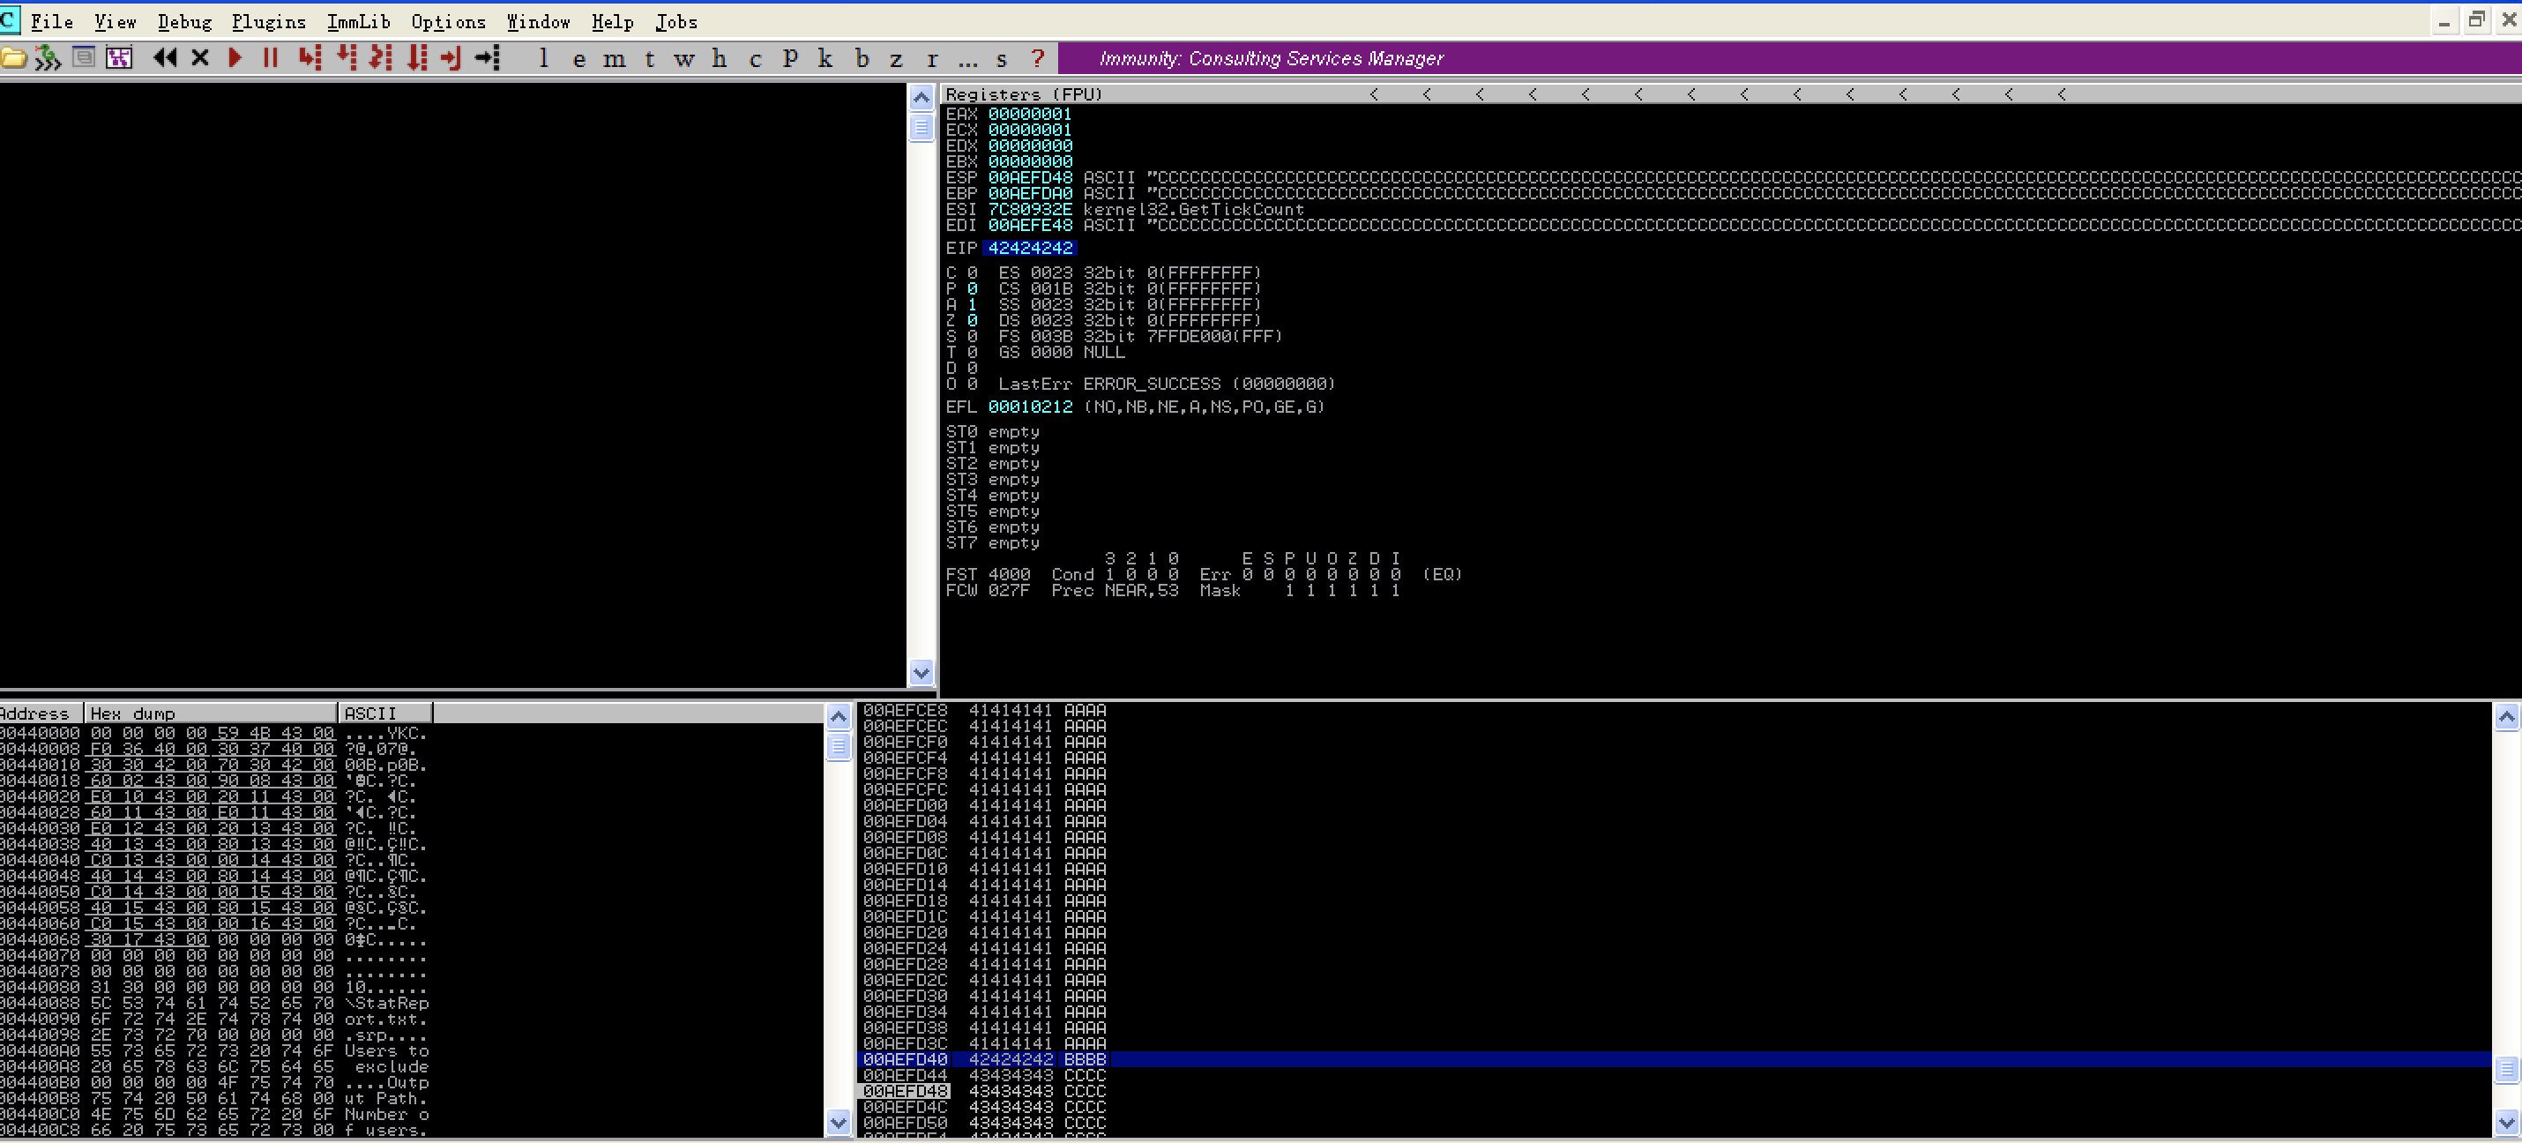Screen dimensions: 2522x1143
Task: Pause execution with the red pause icon
Action: [272, 58]
